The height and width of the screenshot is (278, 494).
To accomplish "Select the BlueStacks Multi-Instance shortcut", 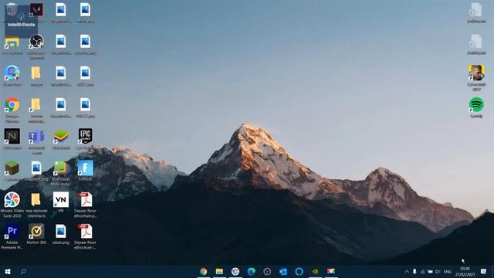I will click(61, 168).
